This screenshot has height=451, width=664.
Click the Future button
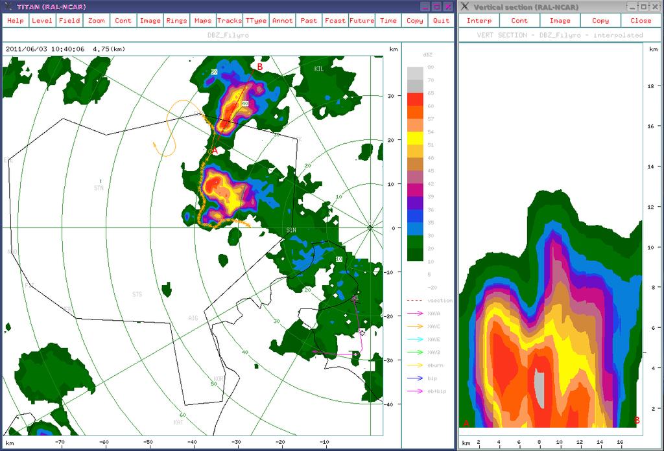click(362, 20)
